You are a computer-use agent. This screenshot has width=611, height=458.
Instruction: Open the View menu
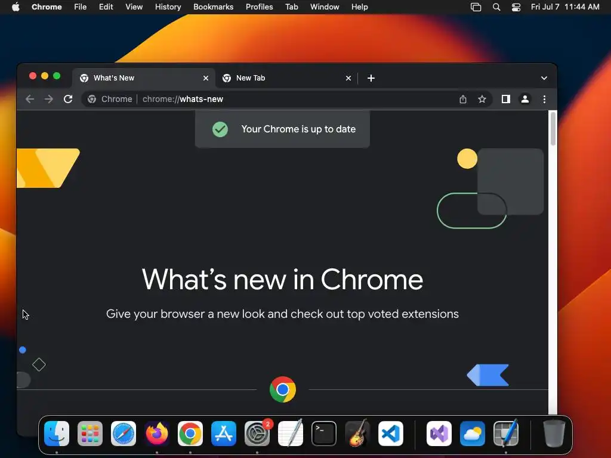(x=134, y=7)
